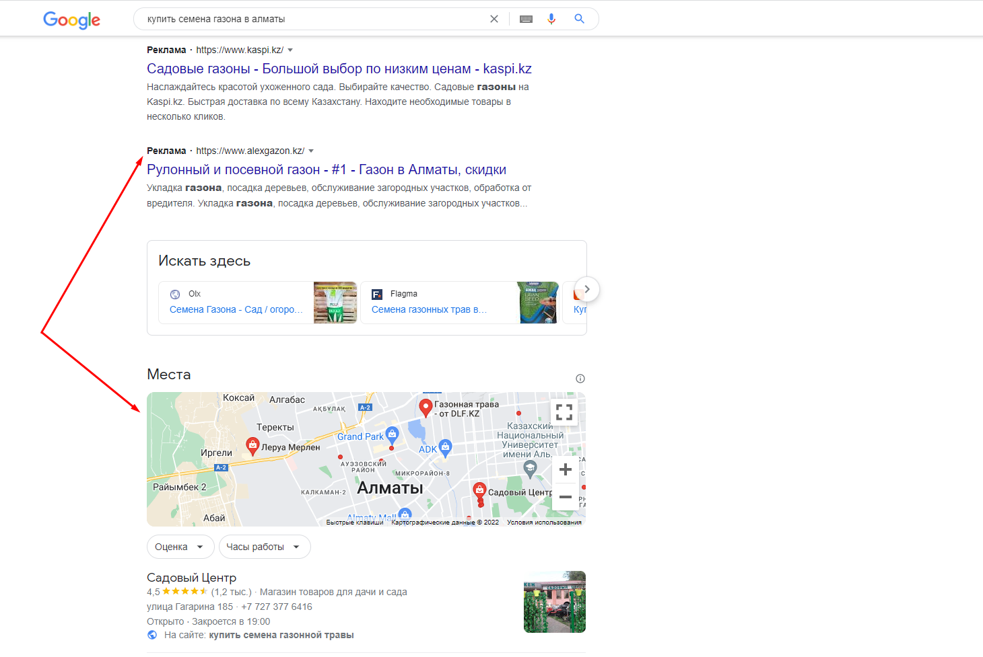This screenshot has width=983, height=657.
Task: Open the on-screen keyboard icon
Action: click(527, 19)
